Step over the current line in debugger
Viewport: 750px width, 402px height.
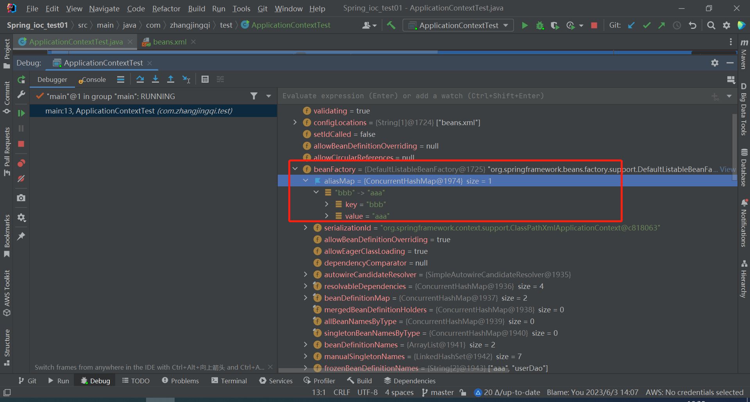pyautogui.click(x=140, y=79)
